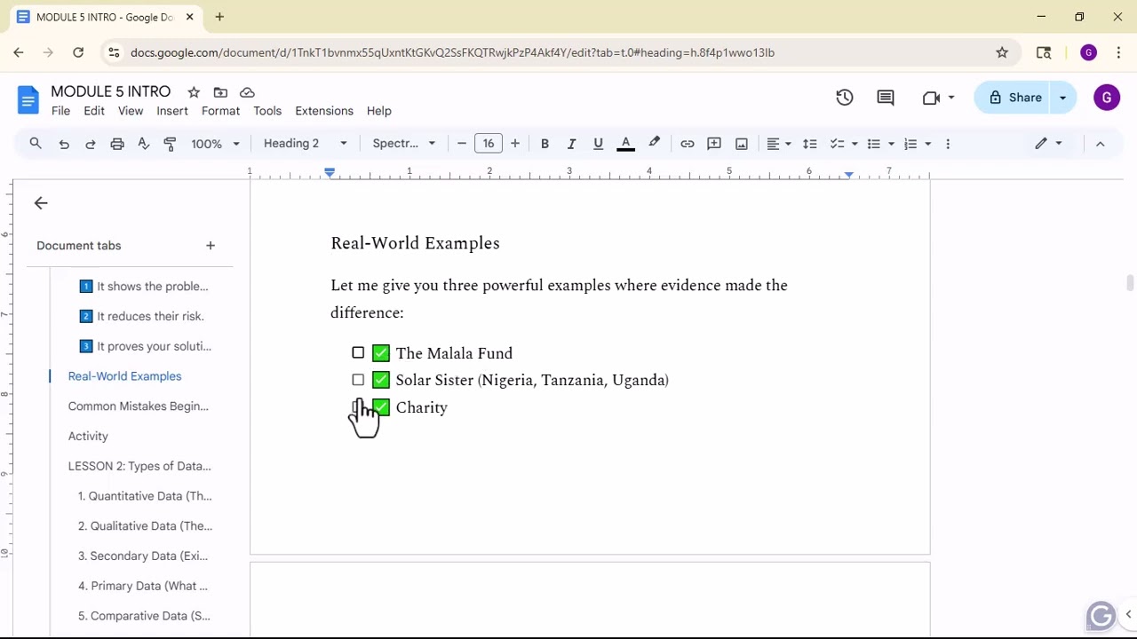Star the MODULE 5 INTRO document

tap(194, 92)
